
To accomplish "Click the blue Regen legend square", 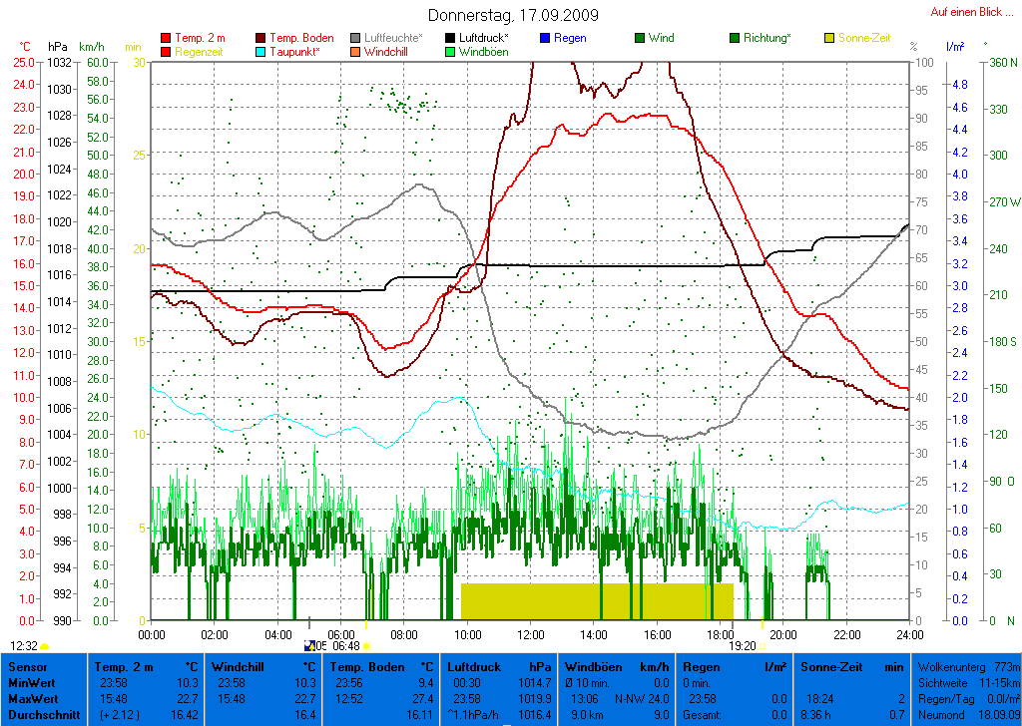I will point(545,38).
